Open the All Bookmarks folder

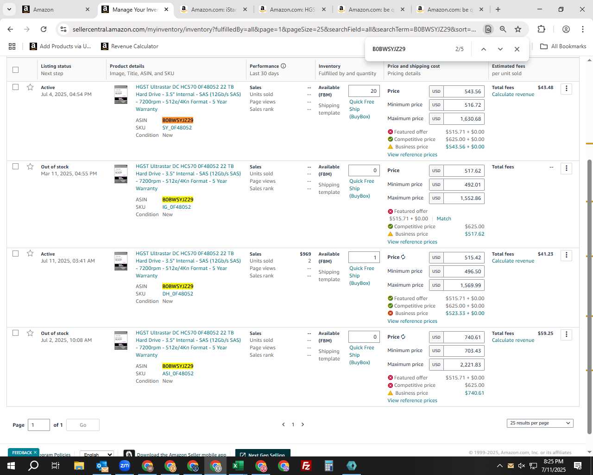pos(563,46)
